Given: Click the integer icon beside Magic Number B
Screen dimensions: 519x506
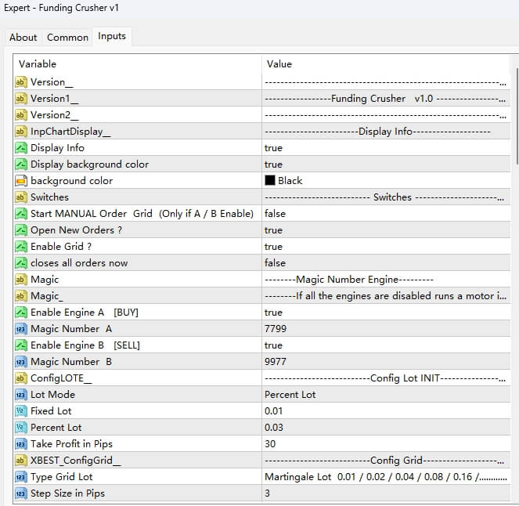Looking at the screenshot, I should (x=21, y=362).
